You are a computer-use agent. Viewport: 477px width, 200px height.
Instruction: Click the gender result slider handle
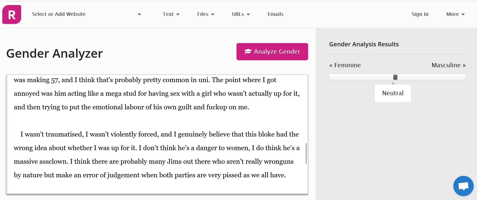pos(395,77)
